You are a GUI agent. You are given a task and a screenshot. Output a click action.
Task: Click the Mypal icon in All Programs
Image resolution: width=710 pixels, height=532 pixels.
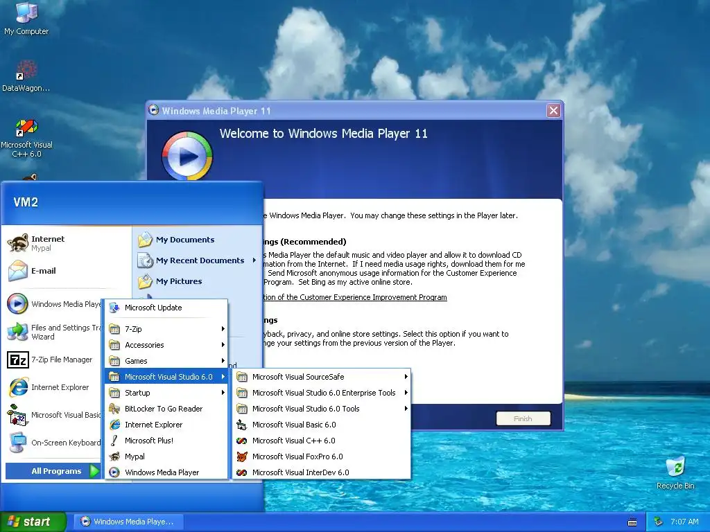tap(114, 456)
